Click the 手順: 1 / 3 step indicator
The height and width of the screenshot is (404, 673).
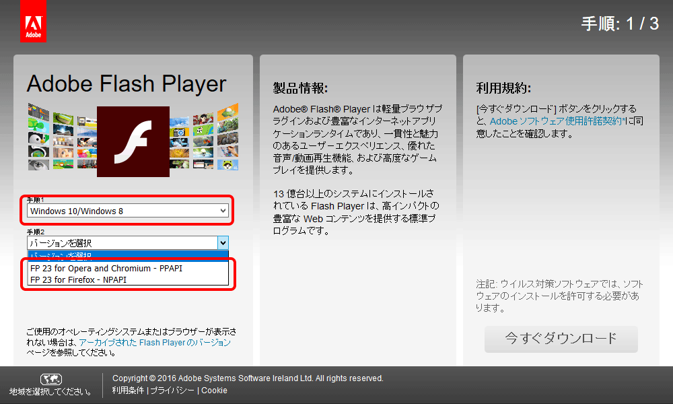click(x=620, y=24)
